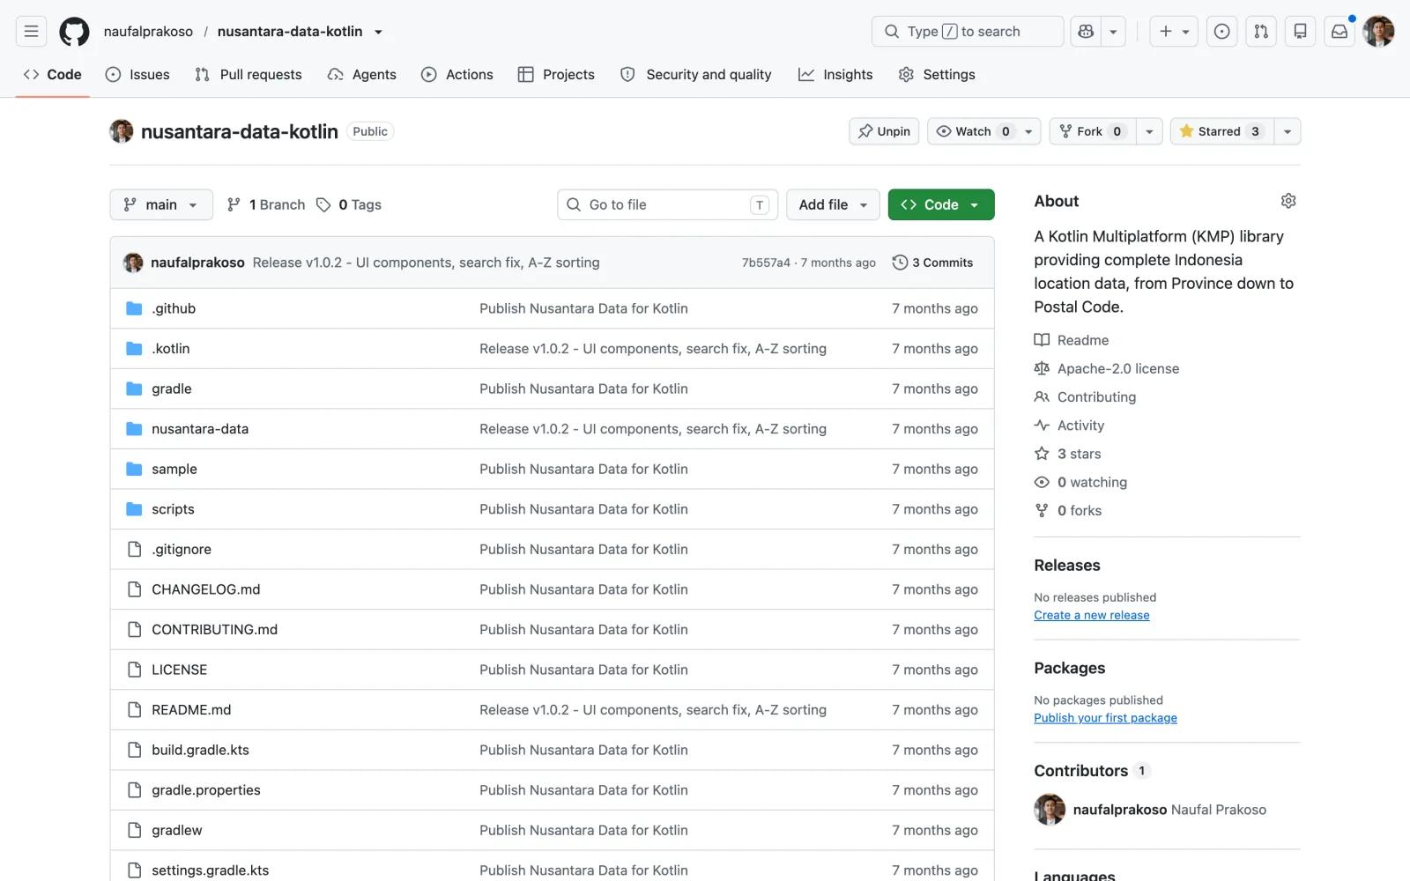Fork the repository

[1093, 131]
